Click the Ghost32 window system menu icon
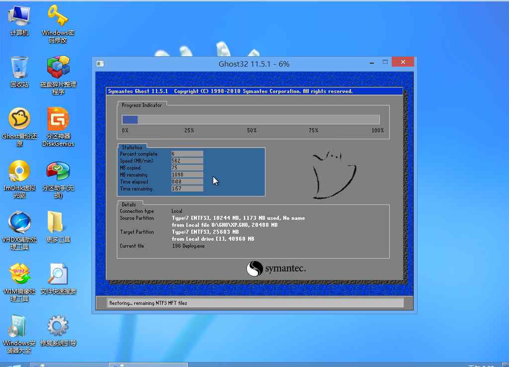The height and width of the screenshot is (367, 509). pyautogui.click(x=100, y=64)
